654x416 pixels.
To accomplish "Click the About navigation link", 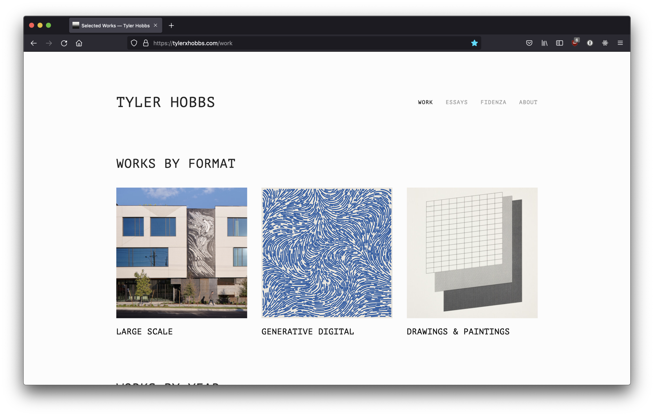I will tap(528, 102).
